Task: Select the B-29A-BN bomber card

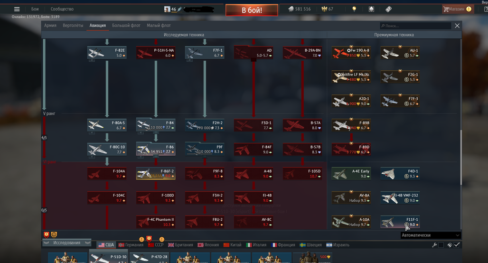Action: 302,53
